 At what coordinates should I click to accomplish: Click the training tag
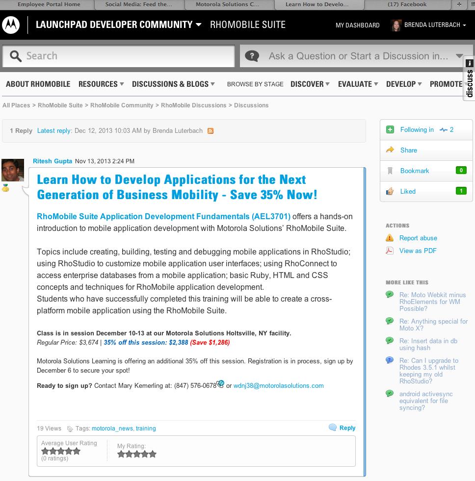tap(146, 428)
